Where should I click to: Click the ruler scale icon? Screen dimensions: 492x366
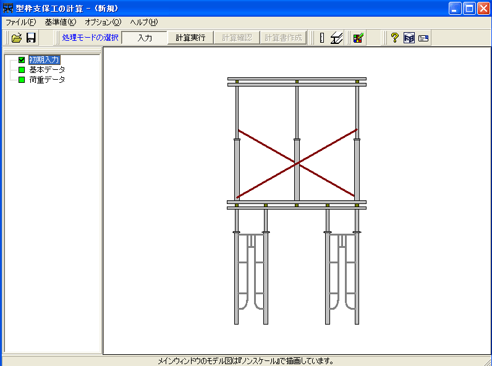322,38
